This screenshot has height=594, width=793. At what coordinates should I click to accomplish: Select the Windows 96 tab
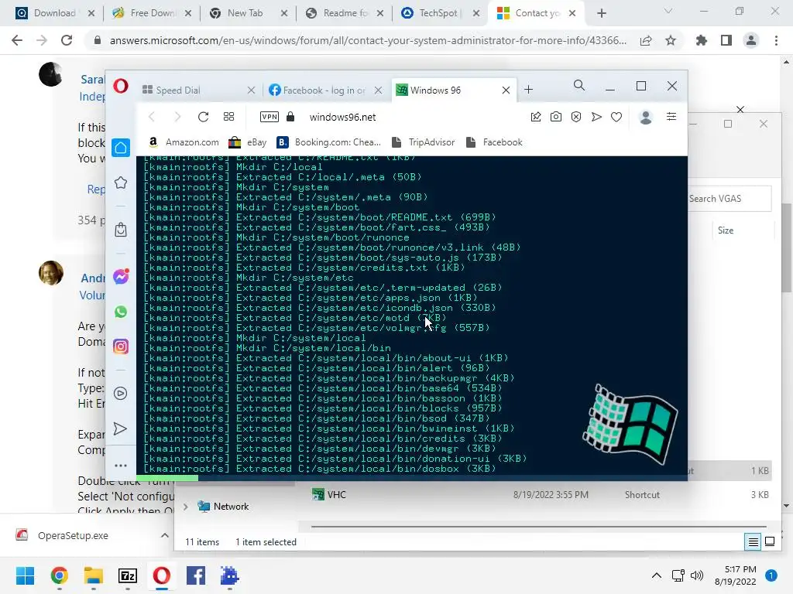point(454,90)
